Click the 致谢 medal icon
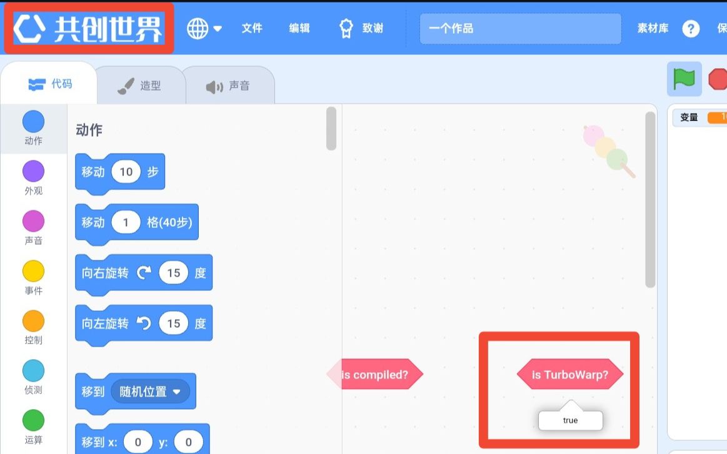The height and width of the screenshot is (454, 727). pos(346,28)
